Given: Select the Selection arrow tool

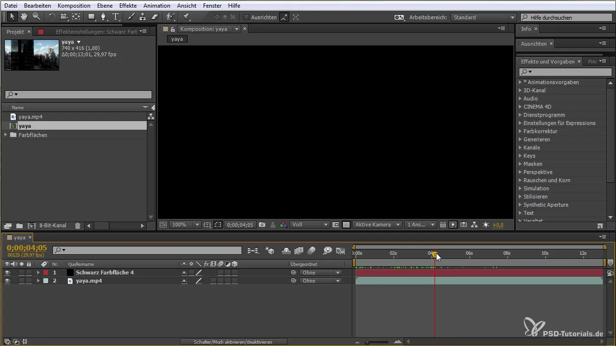Looking at the screenshot, I should pyautogui.click(x=12, y=17).
